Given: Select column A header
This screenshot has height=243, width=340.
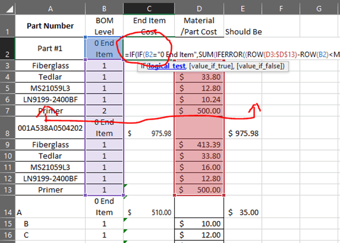Looking at the screenshot, I should click(50, 9).
